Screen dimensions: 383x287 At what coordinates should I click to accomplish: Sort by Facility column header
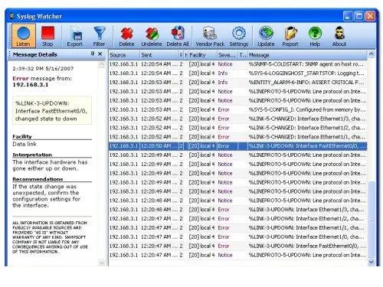[x=203, y=55]
